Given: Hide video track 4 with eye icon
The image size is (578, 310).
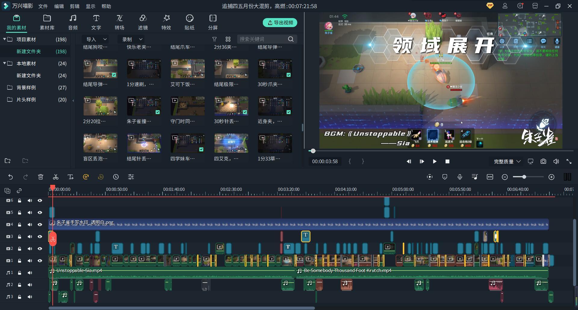Looking at the screenshot, I should coord(40,225).
